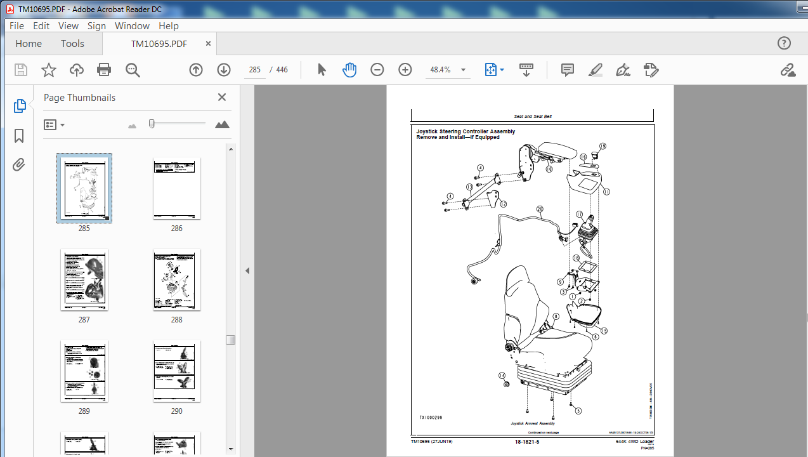Go to previous page with the up arrow

[x=196, y=70]
